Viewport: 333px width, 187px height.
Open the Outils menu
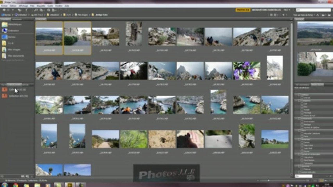coord(50,6)
